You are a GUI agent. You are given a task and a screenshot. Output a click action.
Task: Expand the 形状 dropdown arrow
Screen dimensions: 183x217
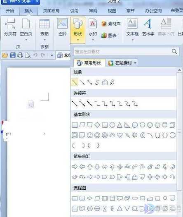coord(78,40)
